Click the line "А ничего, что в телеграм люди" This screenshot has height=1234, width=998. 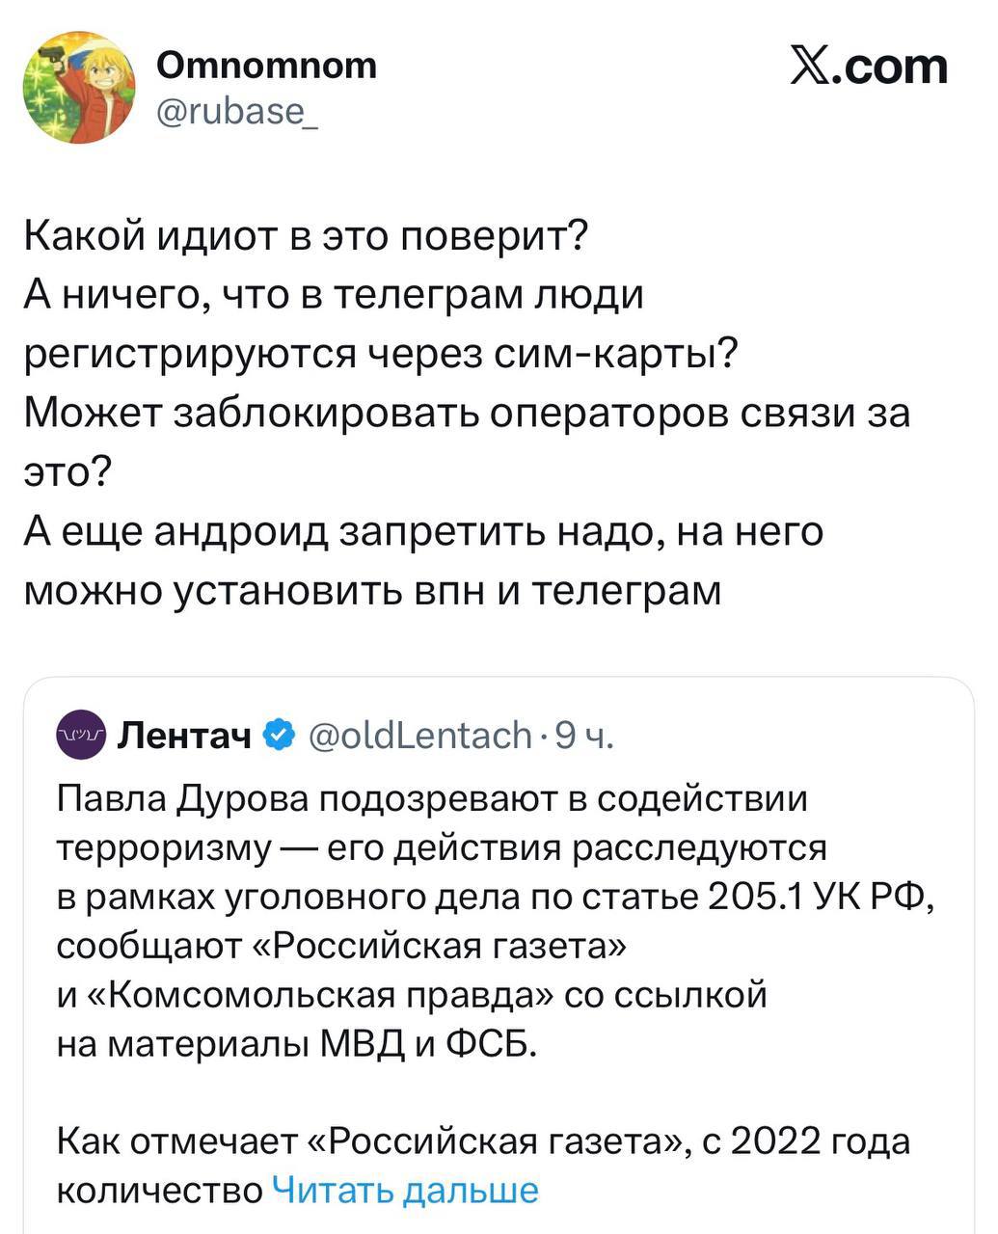(333, 294)
